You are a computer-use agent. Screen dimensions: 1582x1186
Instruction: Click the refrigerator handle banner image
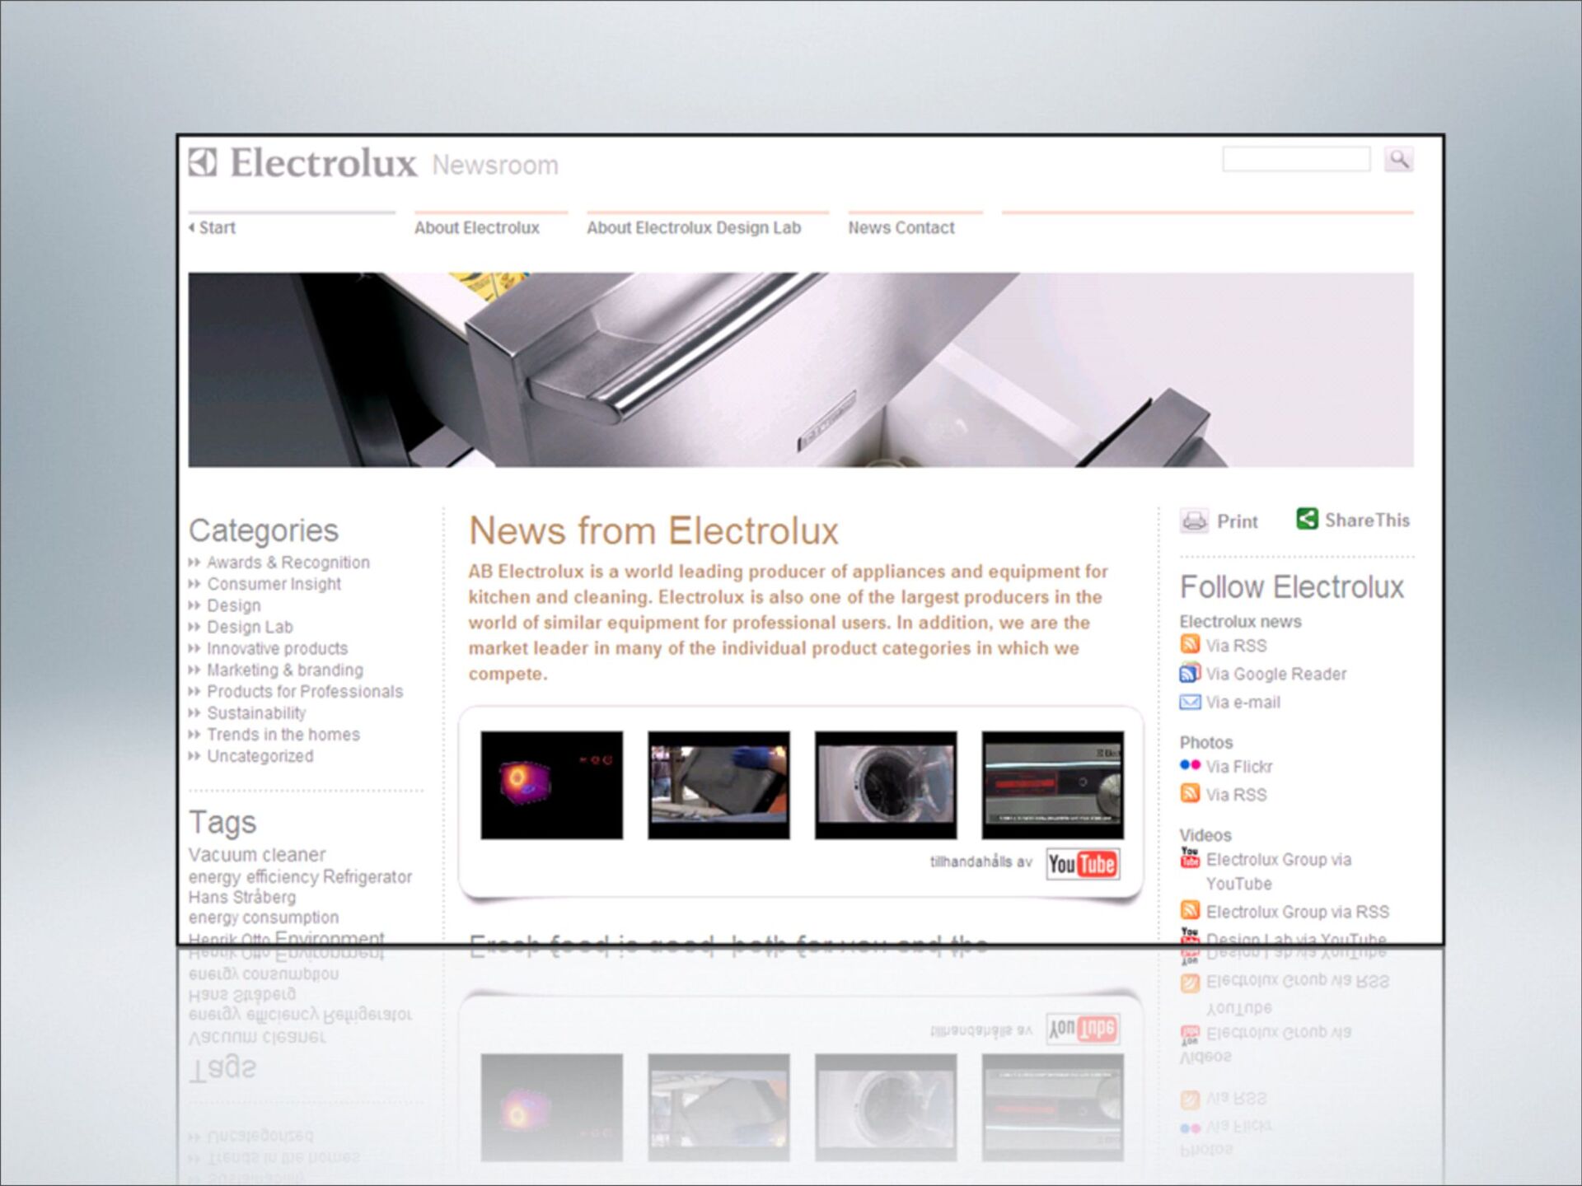click(x=801, y=370)
